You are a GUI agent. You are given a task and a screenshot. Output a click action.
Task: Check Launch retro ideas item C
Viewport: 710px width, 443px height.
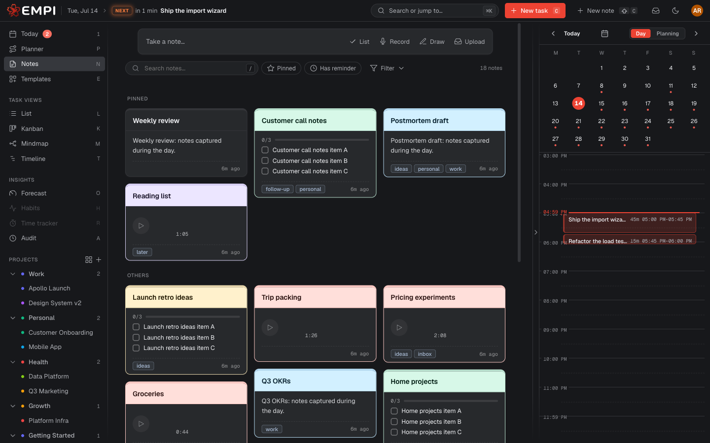pyautogui.click(x=136, y=348)
